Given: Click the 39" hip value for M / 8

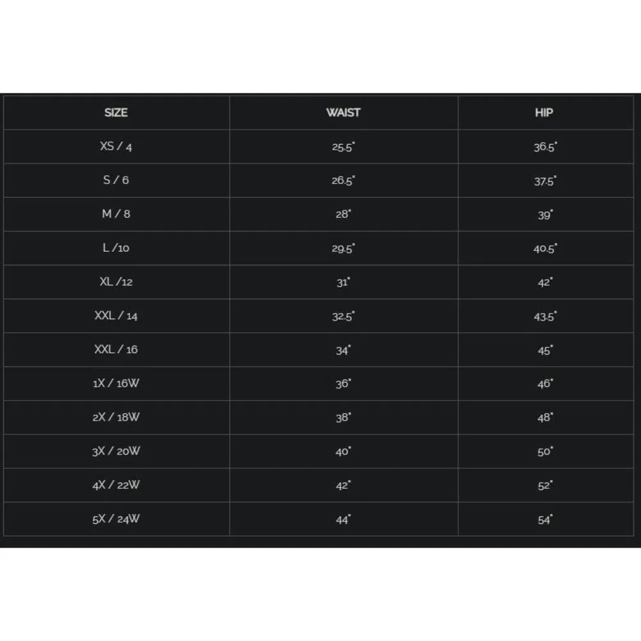Looking at the screenshot, I should [545, 215].
